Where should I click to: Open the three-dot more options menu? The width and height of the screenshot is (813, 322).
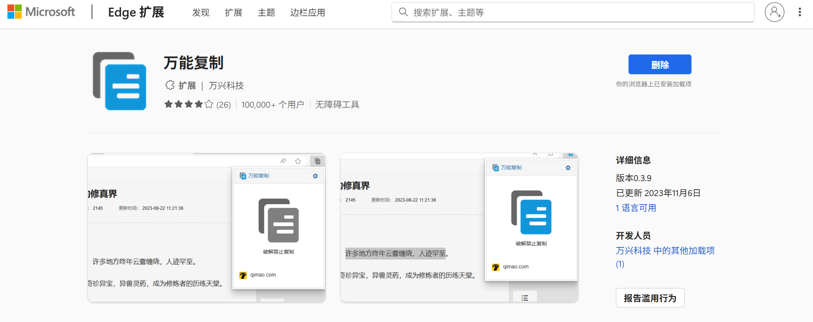coord(800,12)
